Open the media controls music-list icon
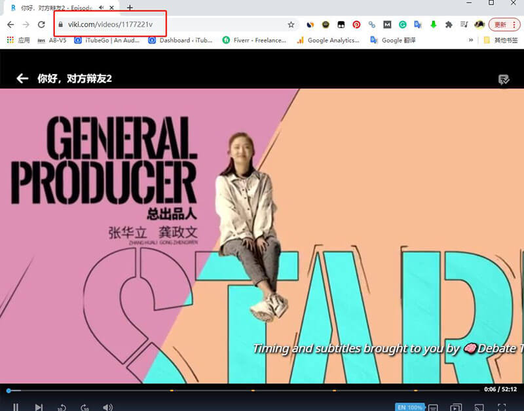This screenshot has width=524, height=411. pos(464,24)
